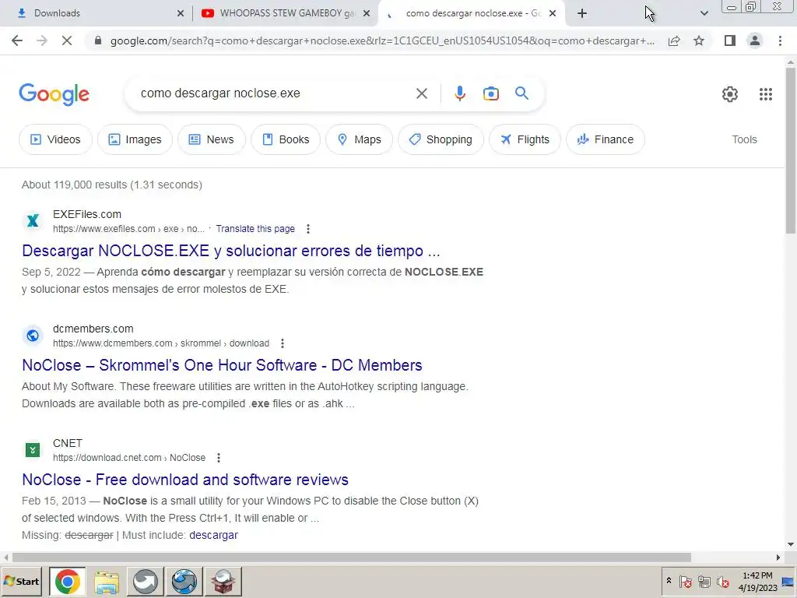The image size is (797, 598).
Task: Click the horizontal scrollbar thumb
Action: tap(352, 558)
